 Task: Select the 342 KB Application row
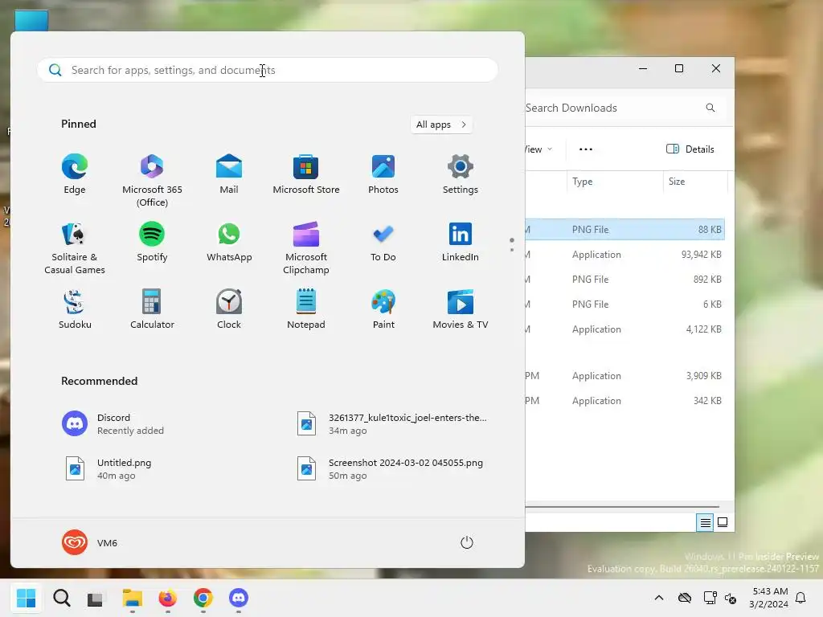tap(624, 400)
